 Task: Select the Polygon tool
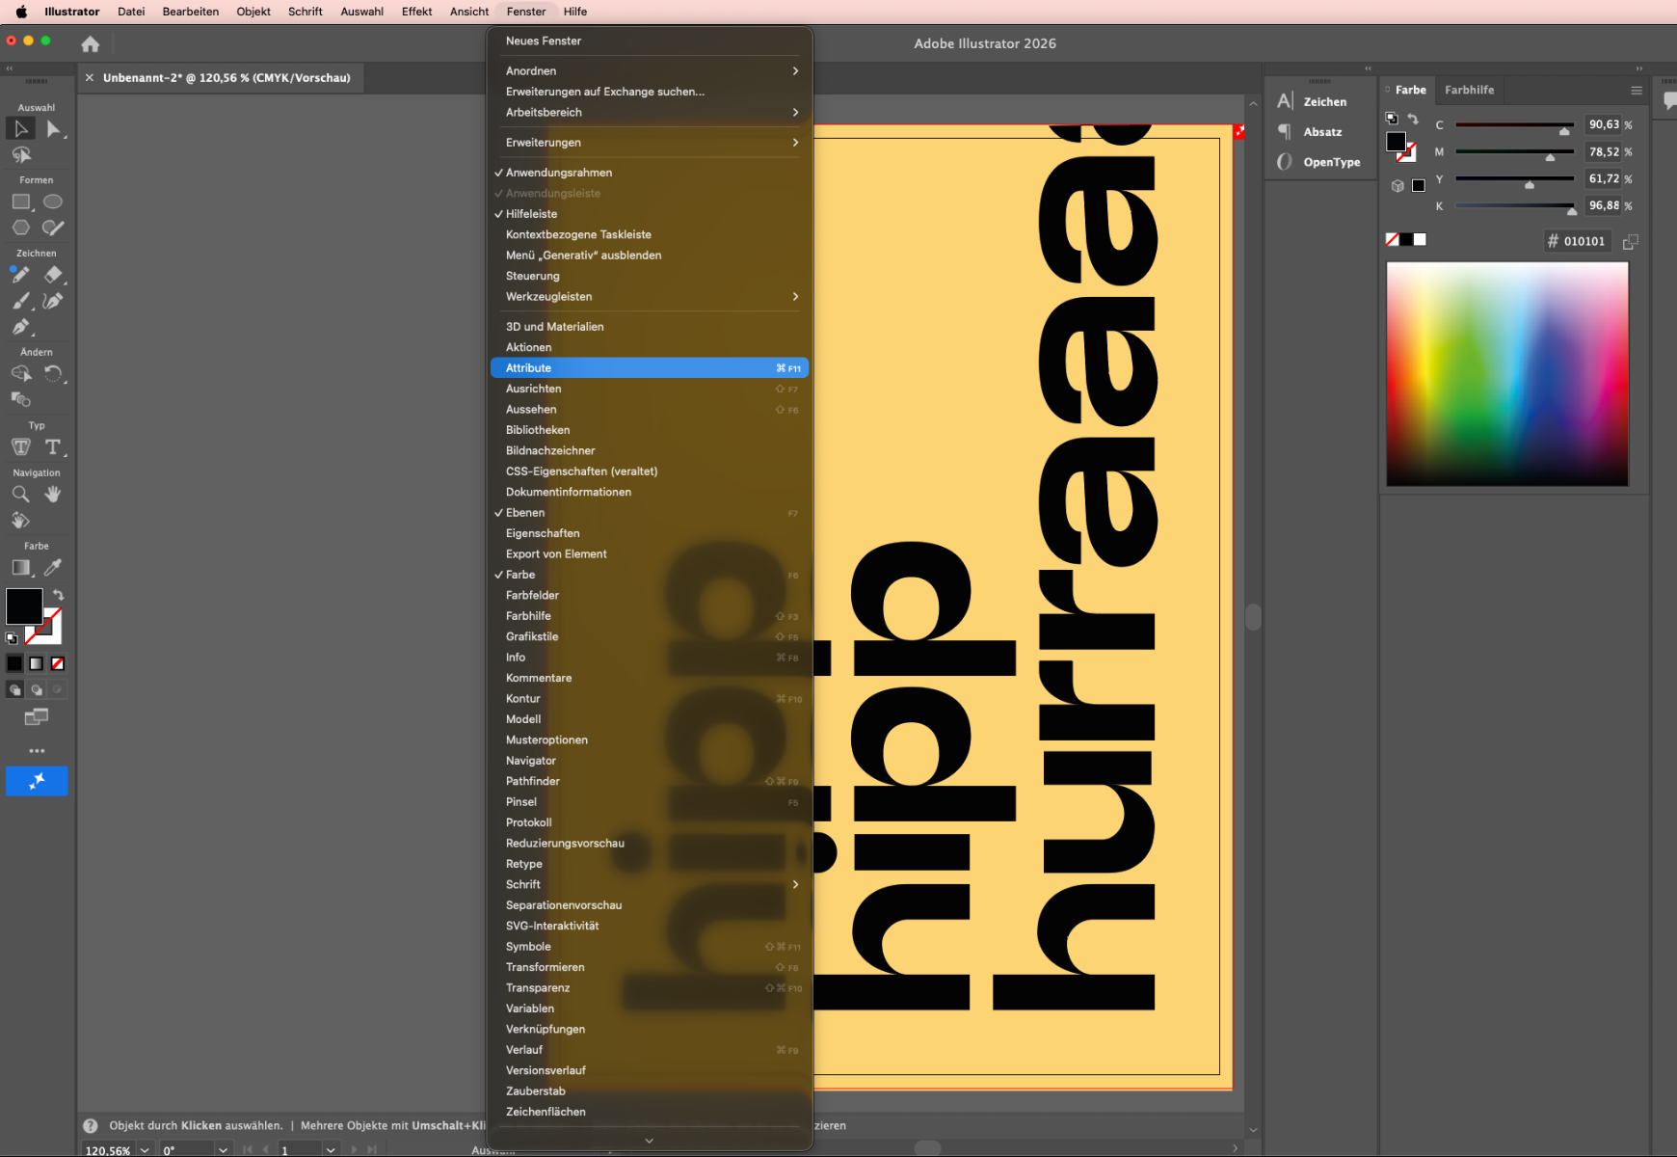tap(21, 228)
